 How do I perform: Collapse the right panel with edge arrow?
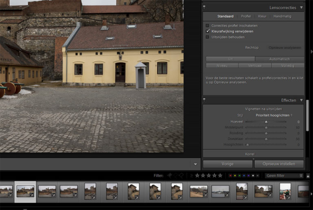311,52
